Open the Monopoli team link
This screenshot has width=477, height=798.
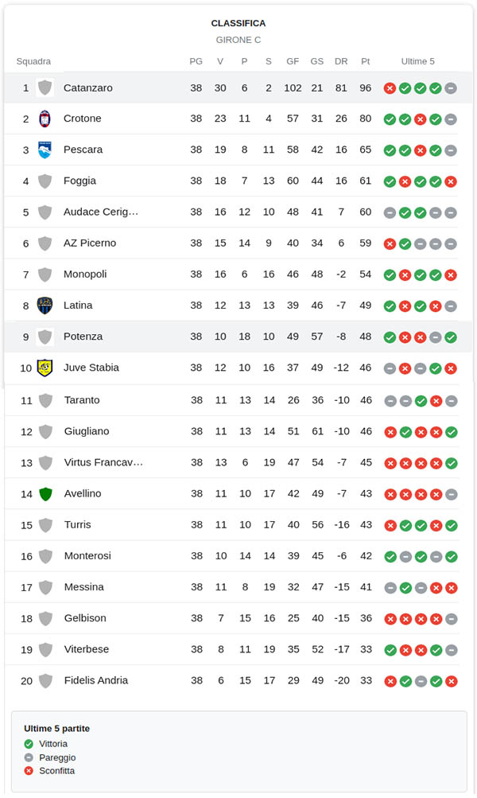[85, 274]
